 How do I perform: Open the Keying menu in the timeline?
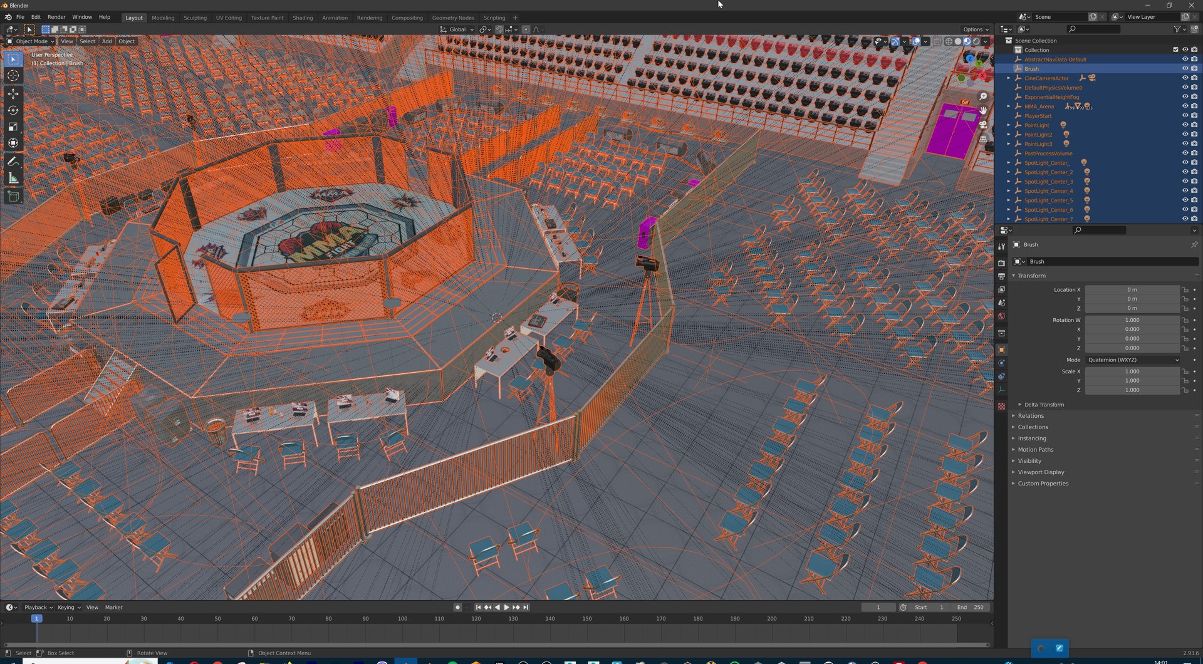[x=69, y=608]
